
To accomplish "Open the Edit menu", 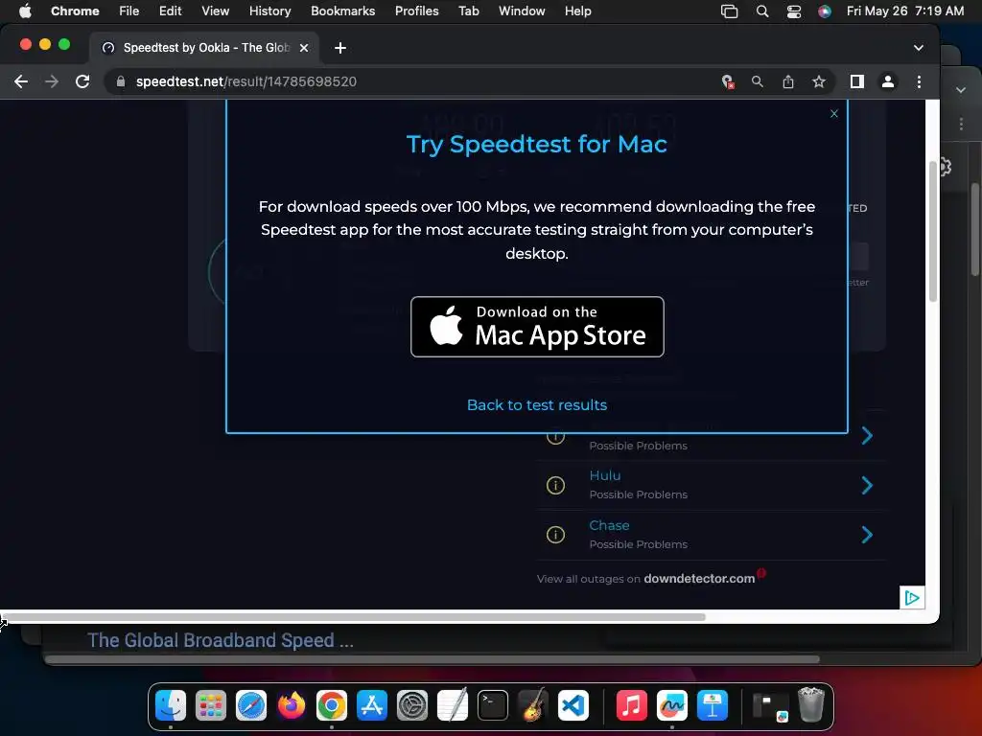I will (170, 11).
